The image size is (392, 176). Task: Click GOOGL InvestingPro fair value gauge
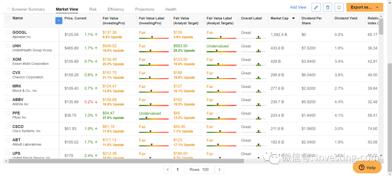click(x=154, y=37)
